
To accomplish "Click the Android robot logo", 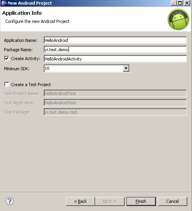I will click(x=178, y=19).
